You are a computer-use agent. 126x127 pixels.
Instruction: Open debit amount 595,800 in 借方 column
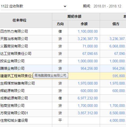tap(119, 76)
